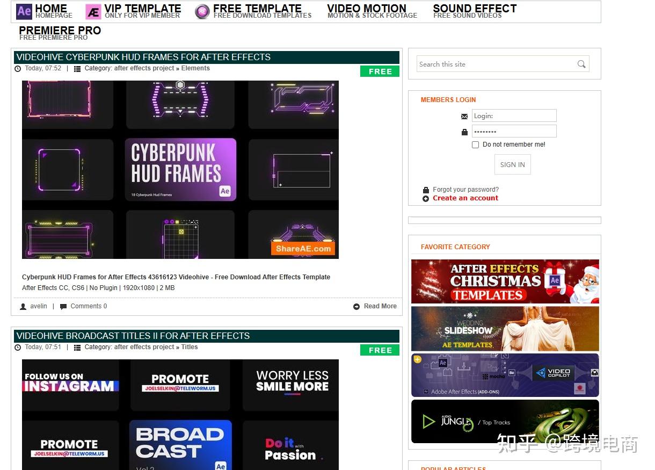This screenshot has width=655, height=470.
Task: Click the Create an account link
Action: pos(465,198)
